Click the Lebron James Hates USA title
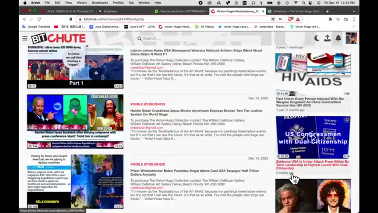378x213 pixels. point(196,52)
